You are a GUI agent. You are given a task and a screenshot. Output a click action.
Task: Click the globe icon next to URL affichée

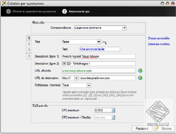coord(140,71)
